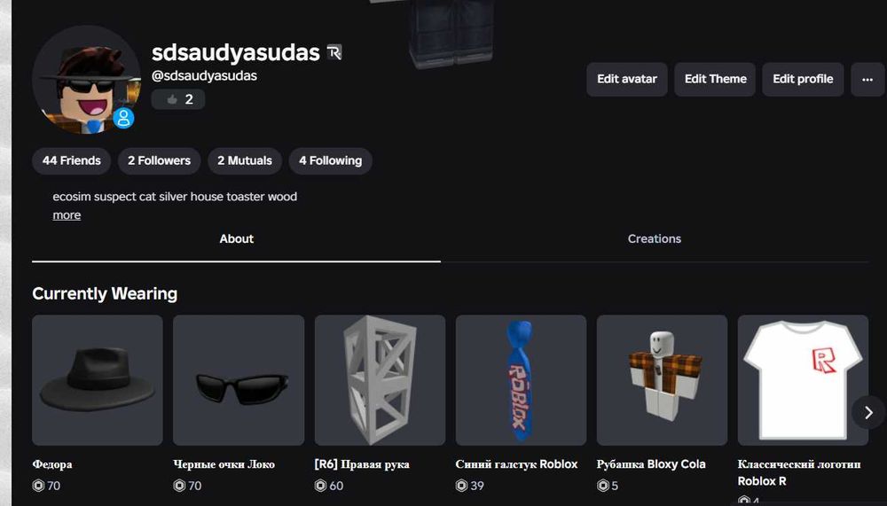Click the thumbs-up likes counter
887x506 pixels.
(178, 99)
